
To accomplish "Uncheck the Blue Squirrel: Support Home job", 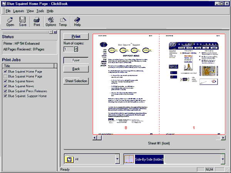I will 5,96.
